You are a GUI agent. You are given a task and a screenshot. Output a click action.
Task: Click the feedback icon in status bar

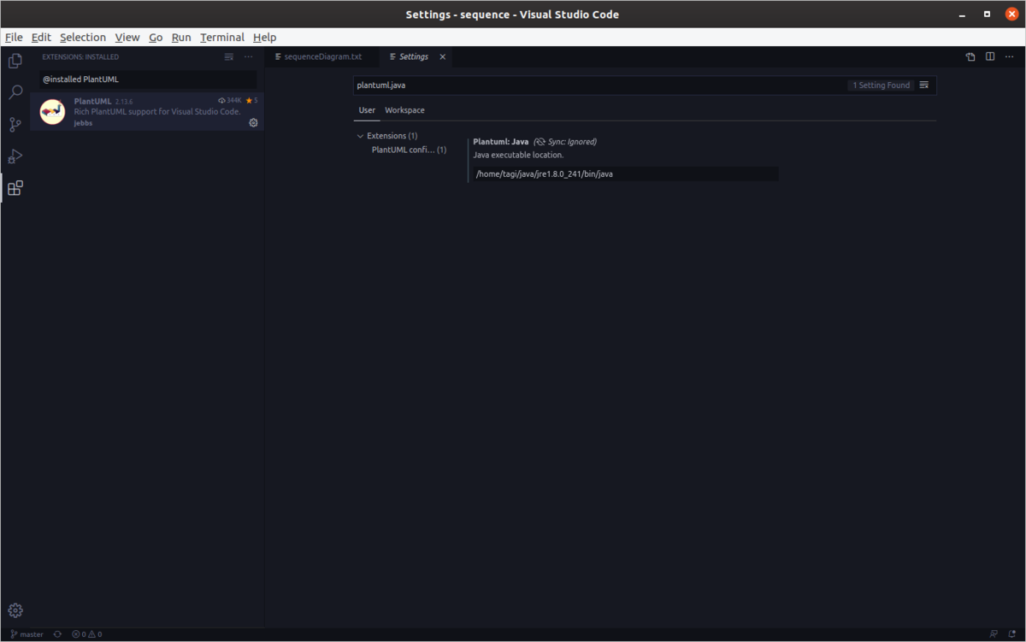click(993, 634)
